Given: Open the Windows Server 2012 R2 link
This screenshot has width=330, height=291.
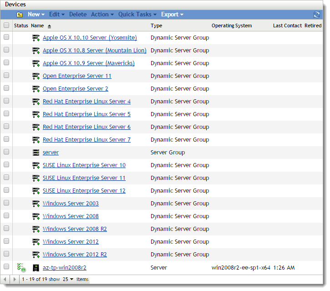Looking at the screenshot, I should [x=75, y=255].
